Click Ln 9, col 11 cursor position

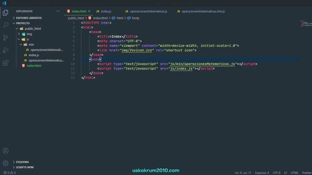click(x=243, y=173)
